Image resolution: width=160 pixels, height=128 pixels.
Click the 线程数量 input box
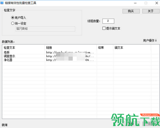click(108, 21)
